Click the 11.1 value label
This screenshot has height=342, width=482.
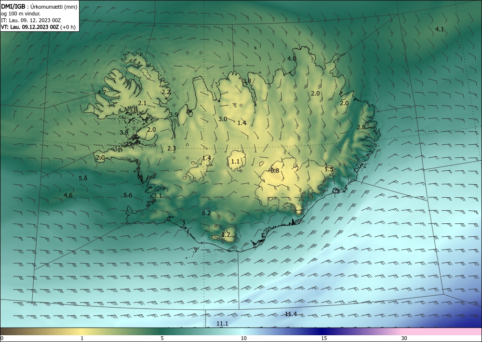(x=222, y=324)
